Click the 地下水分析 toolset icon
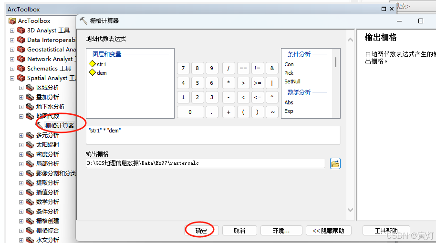This screenshot has height=243, width=436. (x=30, y=107)
